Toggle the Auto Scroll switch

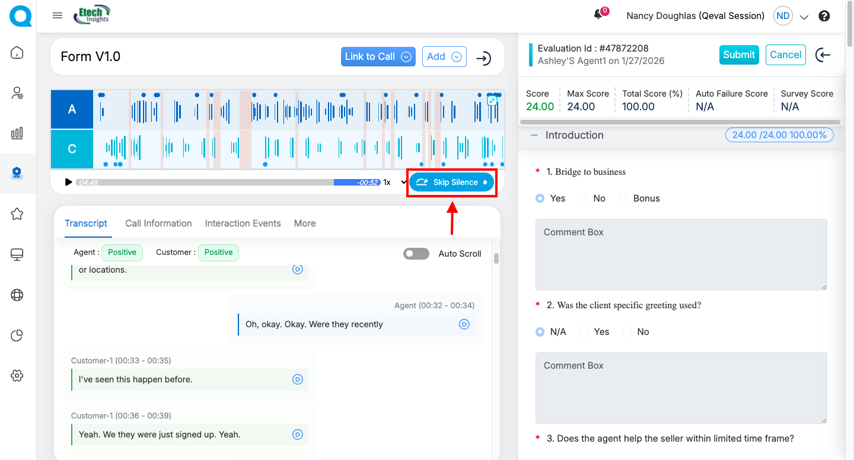coord(416,254)
